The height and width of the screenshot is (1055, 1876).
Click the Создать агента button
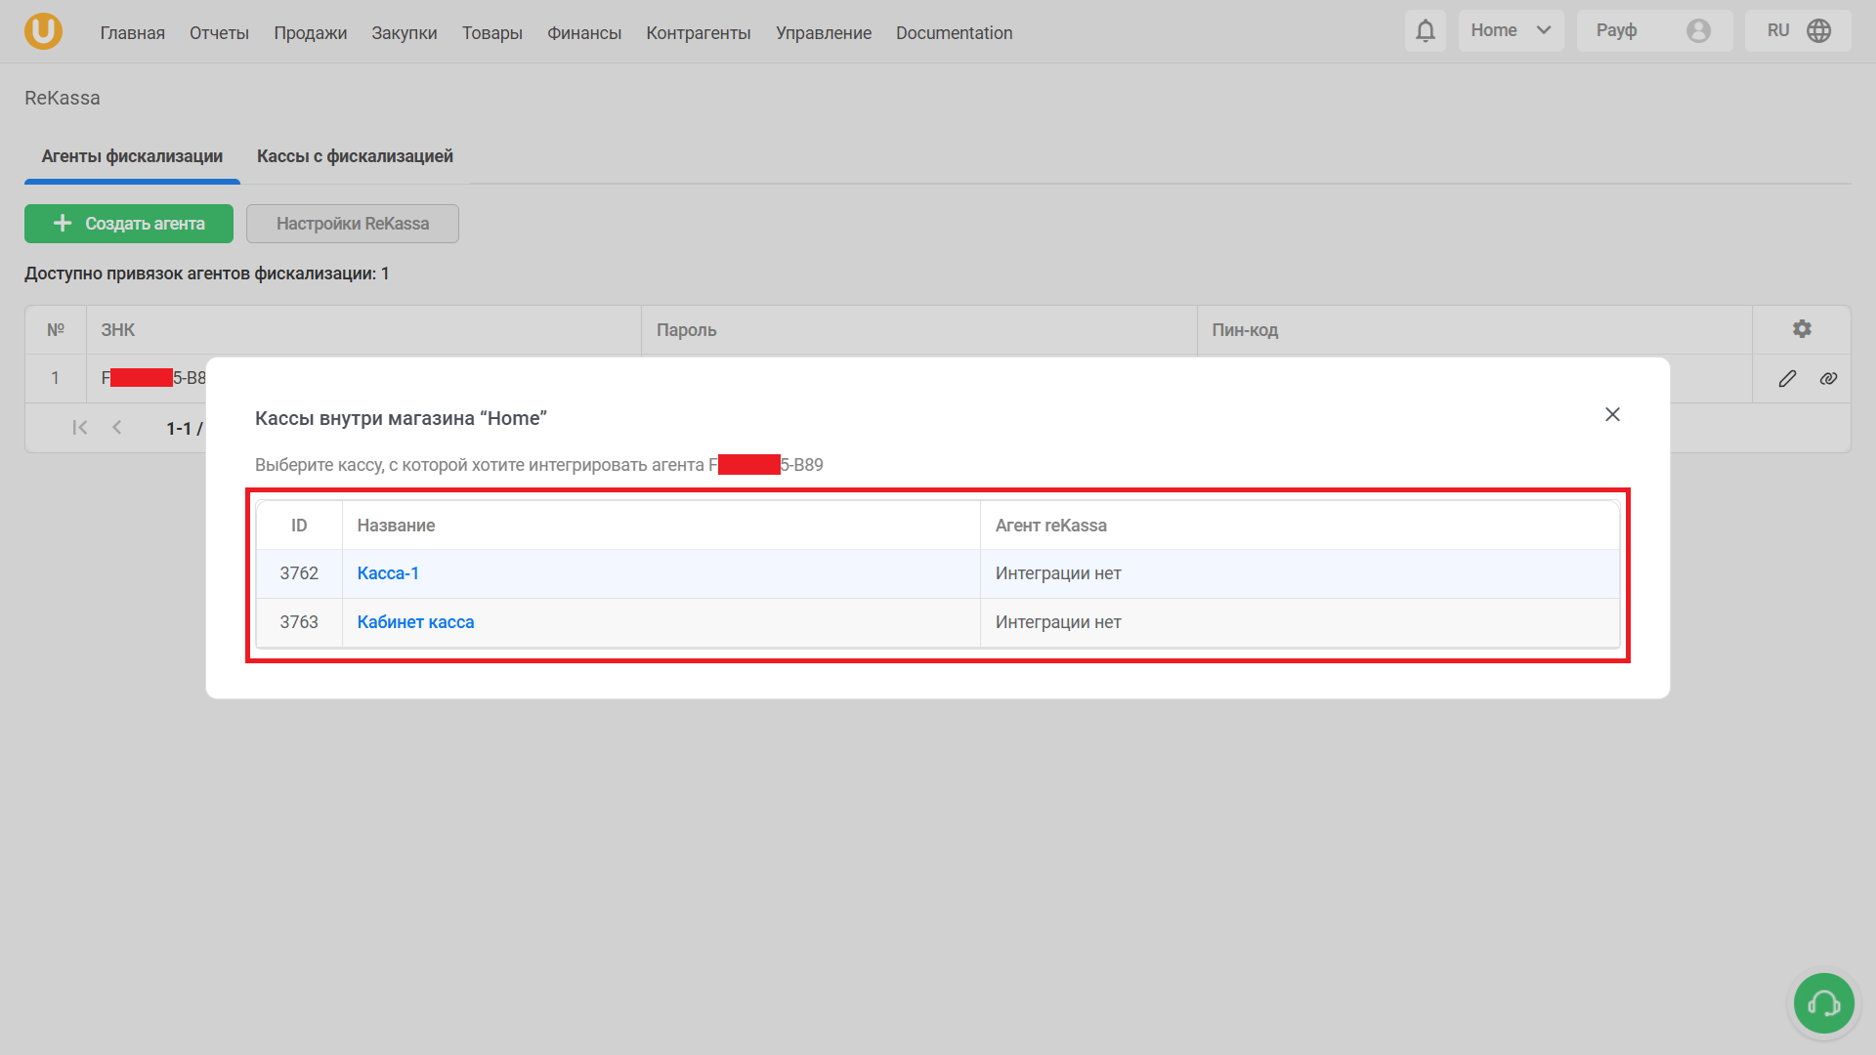(x=129, y=224)
